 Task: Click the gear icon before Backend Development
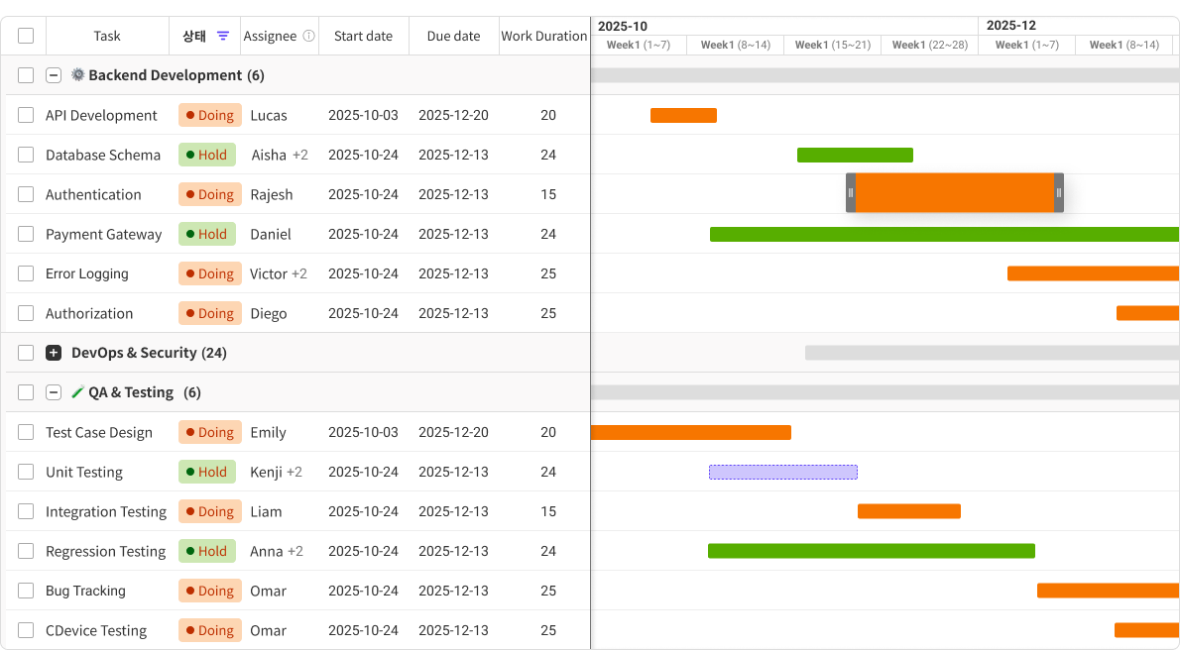78,74
